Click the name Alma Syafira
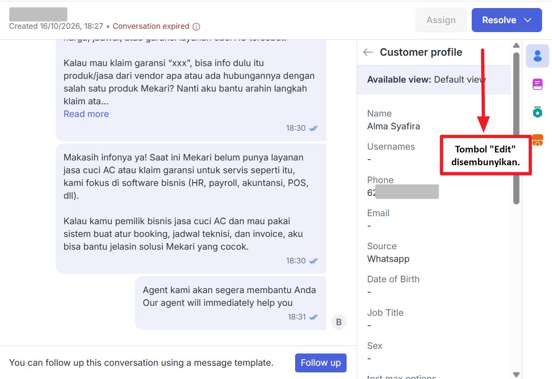 tap(393, 126)
